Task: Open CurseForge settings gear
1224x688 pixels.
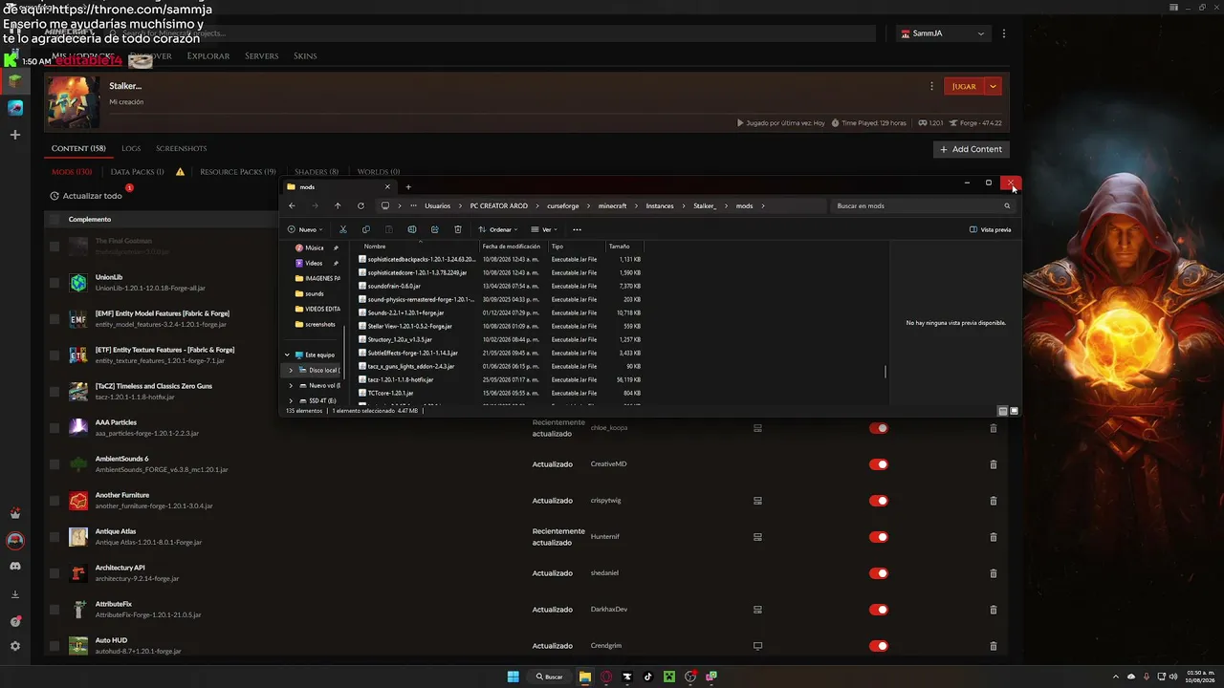Action: point(15,646)
